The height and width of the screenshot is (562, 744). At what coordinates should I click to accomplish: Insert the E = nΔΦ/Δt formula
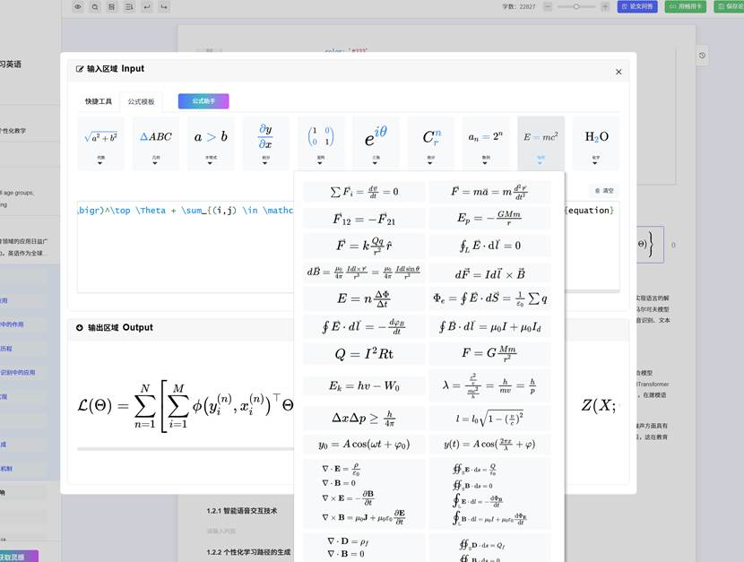click(364, 298)
